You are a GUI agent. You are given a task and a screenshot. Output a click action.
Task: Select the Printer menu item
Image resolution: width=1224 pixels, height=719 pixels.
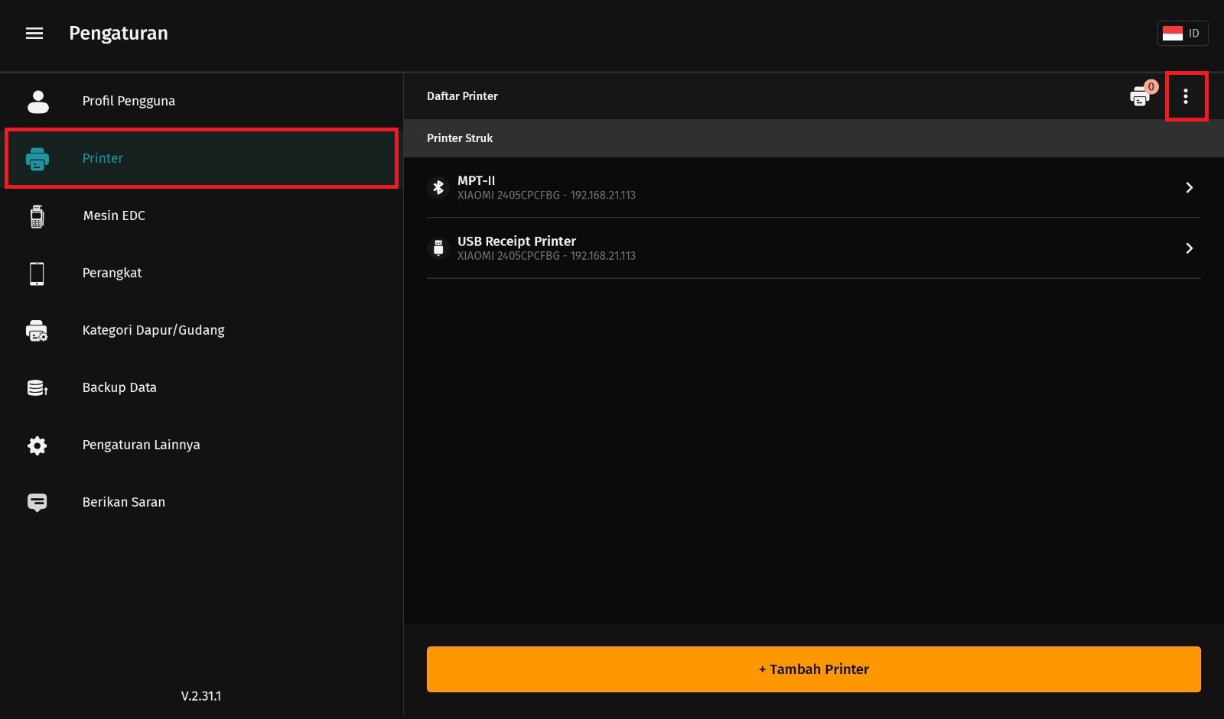(x=201, y=158)
